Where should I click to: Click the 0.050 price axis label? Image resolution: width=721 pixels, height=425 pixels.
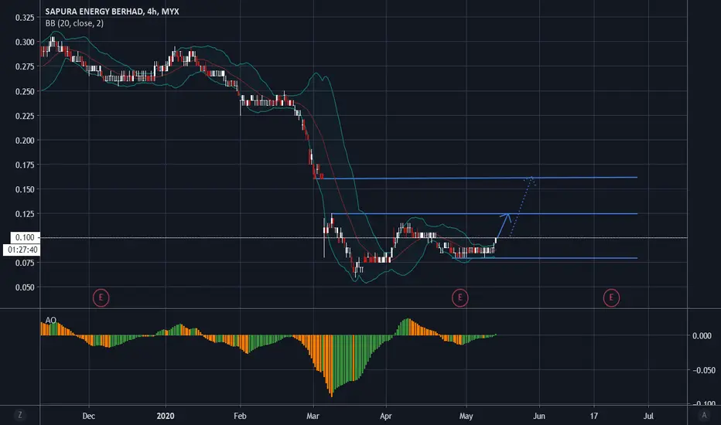25,287
